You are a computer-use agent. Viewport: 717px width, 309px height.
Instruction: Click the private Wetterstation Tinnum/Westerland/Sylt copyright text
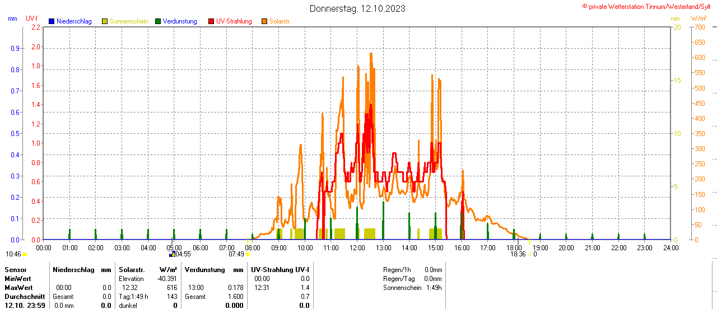[649, 7]
